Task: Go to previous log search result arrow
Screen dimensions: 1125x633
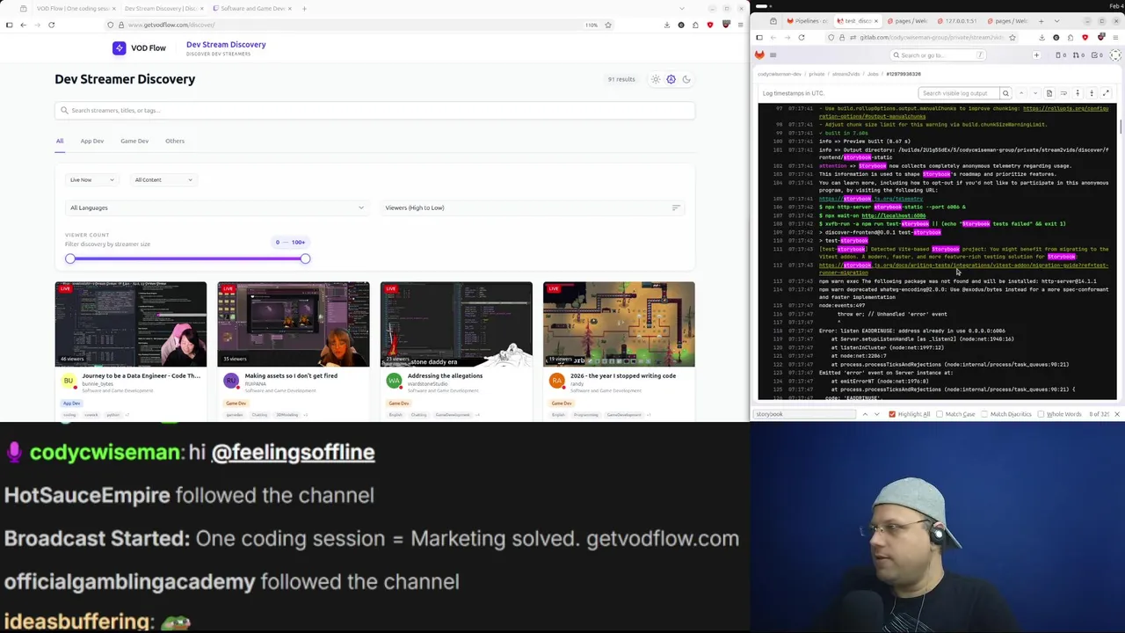Action: pyautogui.click(x=1021, y=93)
